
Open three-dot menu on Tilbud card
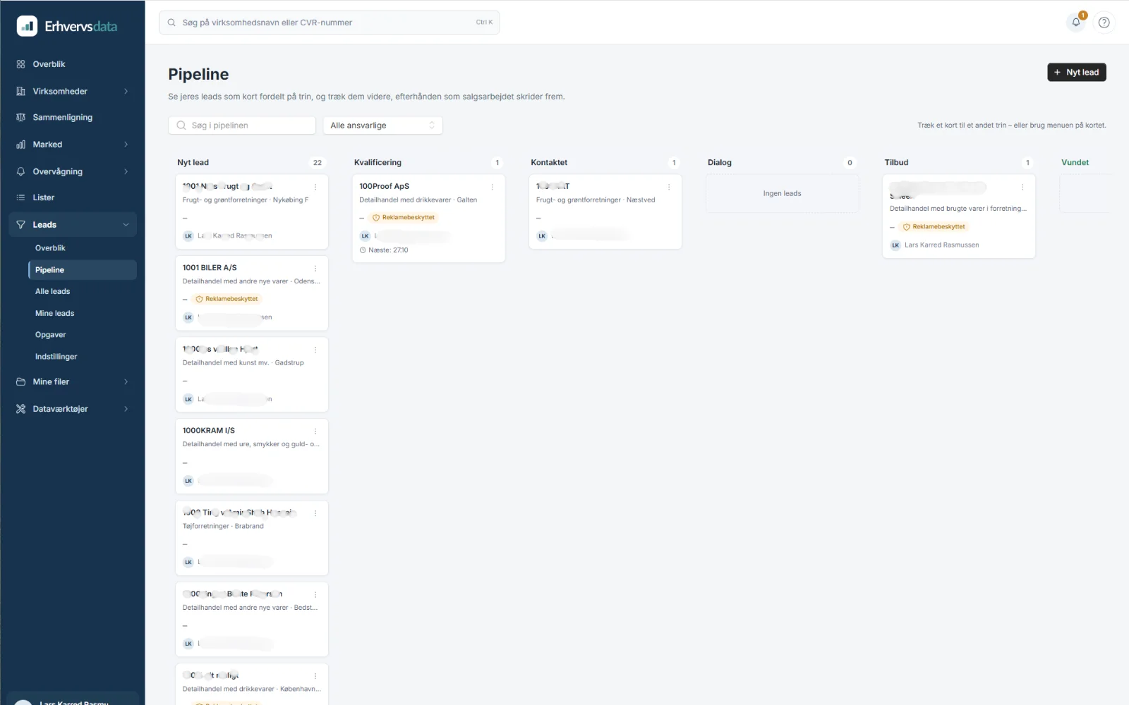tap(1022, 188)
